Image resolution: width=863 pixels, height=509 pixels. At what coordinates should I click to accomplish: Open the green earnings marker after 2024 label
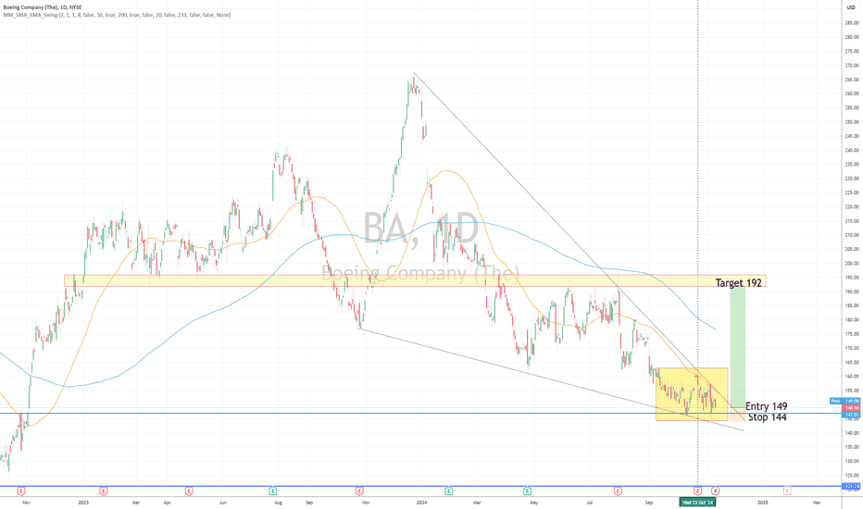448,490
